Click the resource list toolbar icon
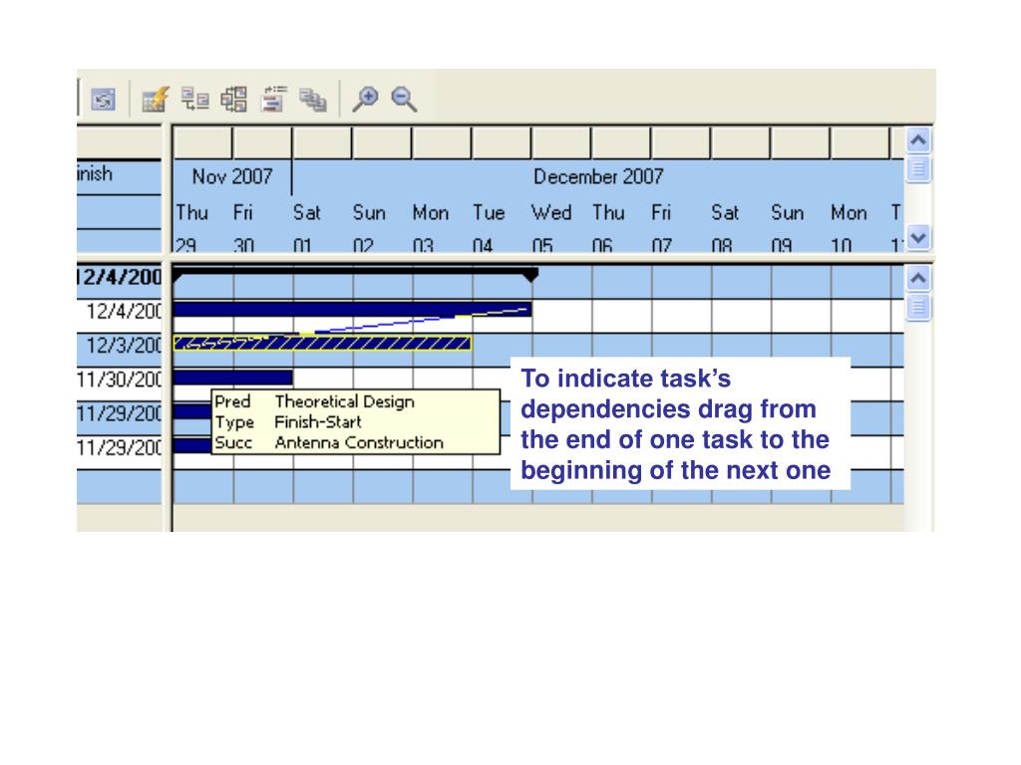Screen dimensions: 1021x765 point(273,100)
